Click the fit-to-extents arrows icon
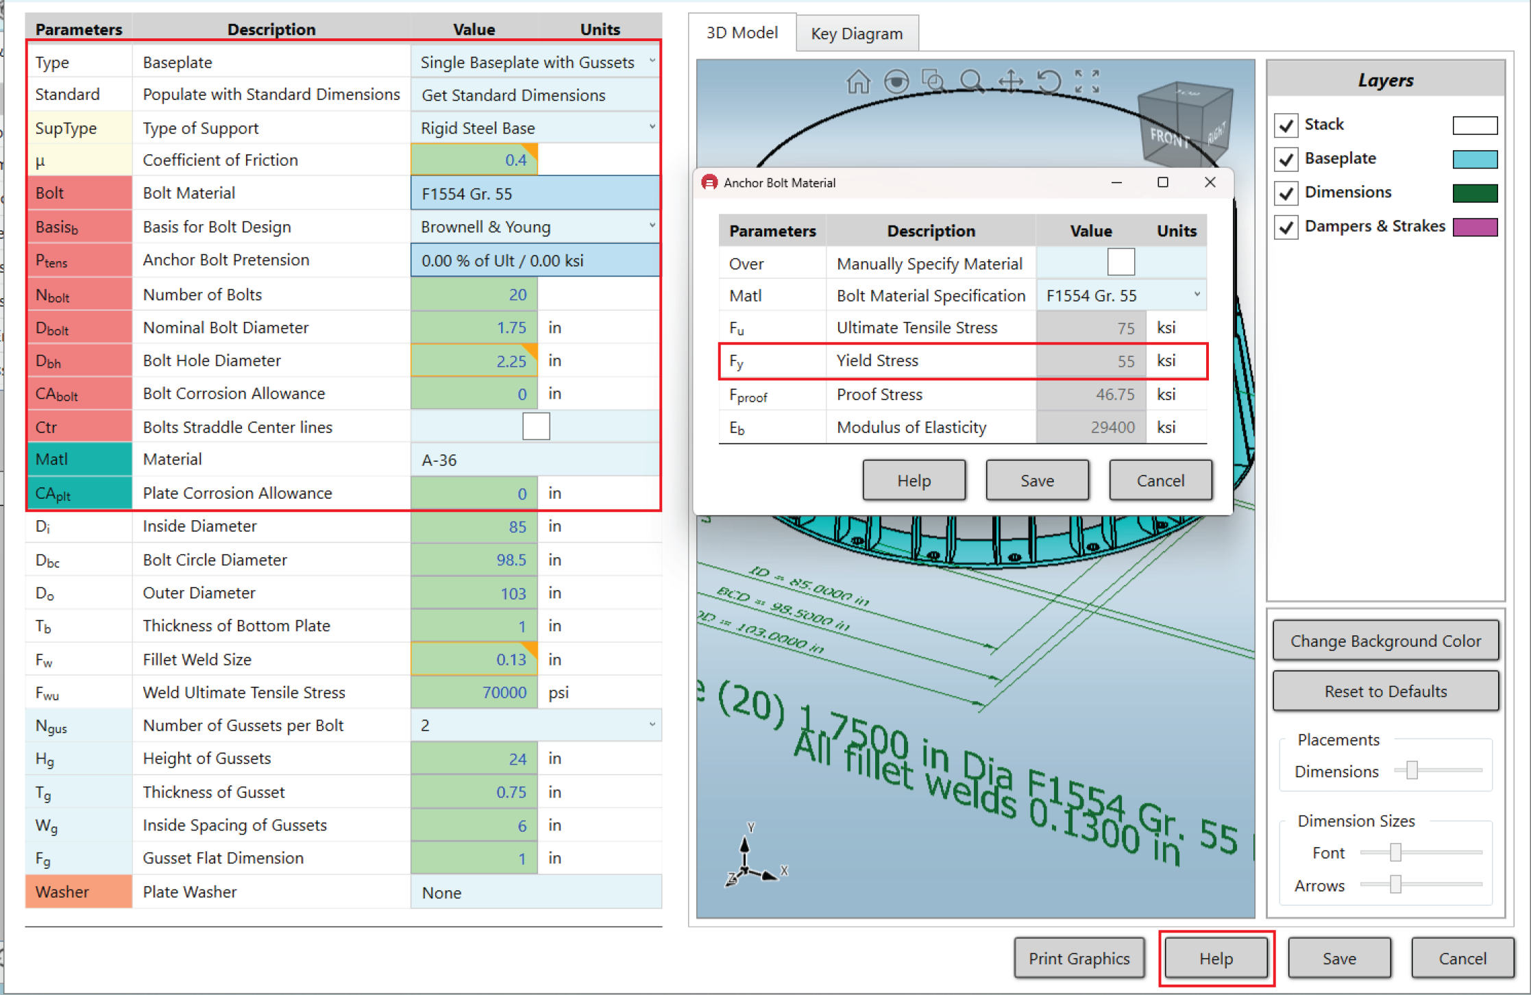The image size is (1531, 995). tap(1086, 82)
